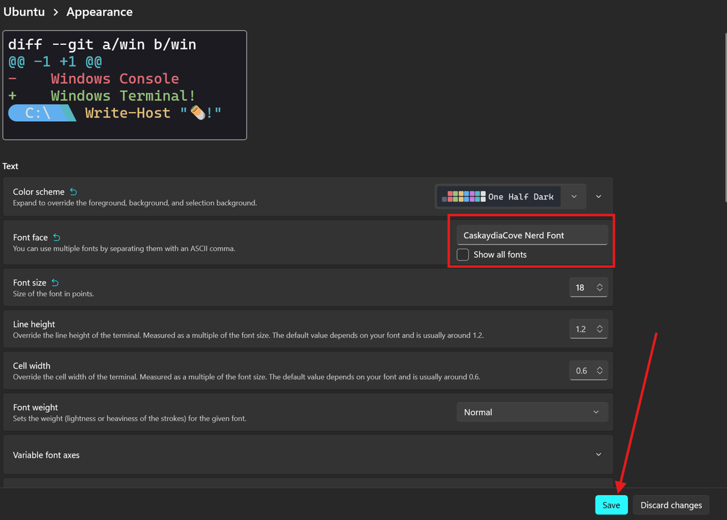Reset the Font face setting
The image size is (727, 520).
(x=56, y=238)
